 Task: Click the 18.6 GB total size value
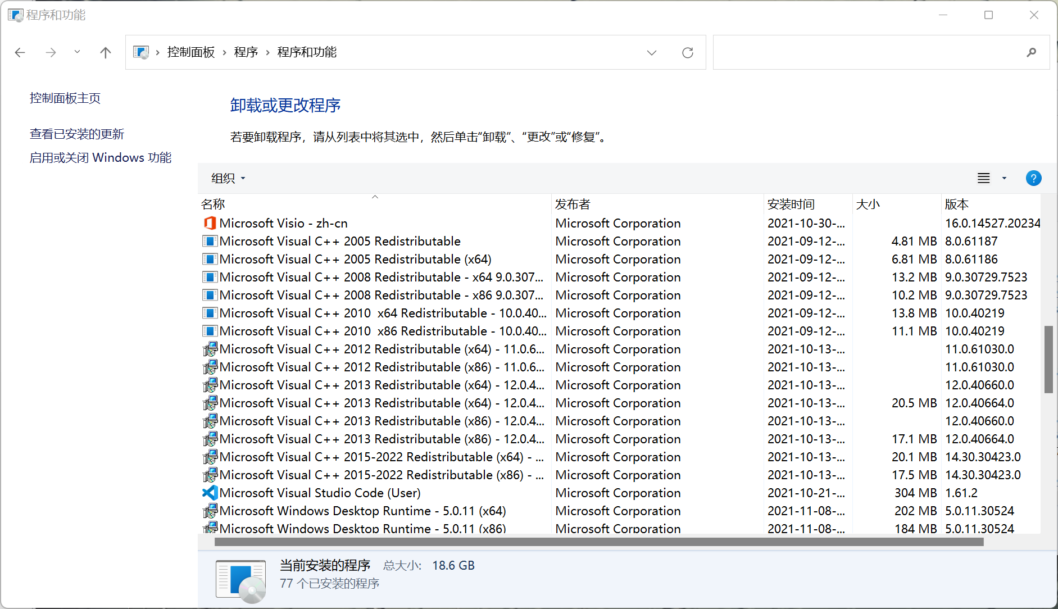pyautogui.click(x=453, y=565)
